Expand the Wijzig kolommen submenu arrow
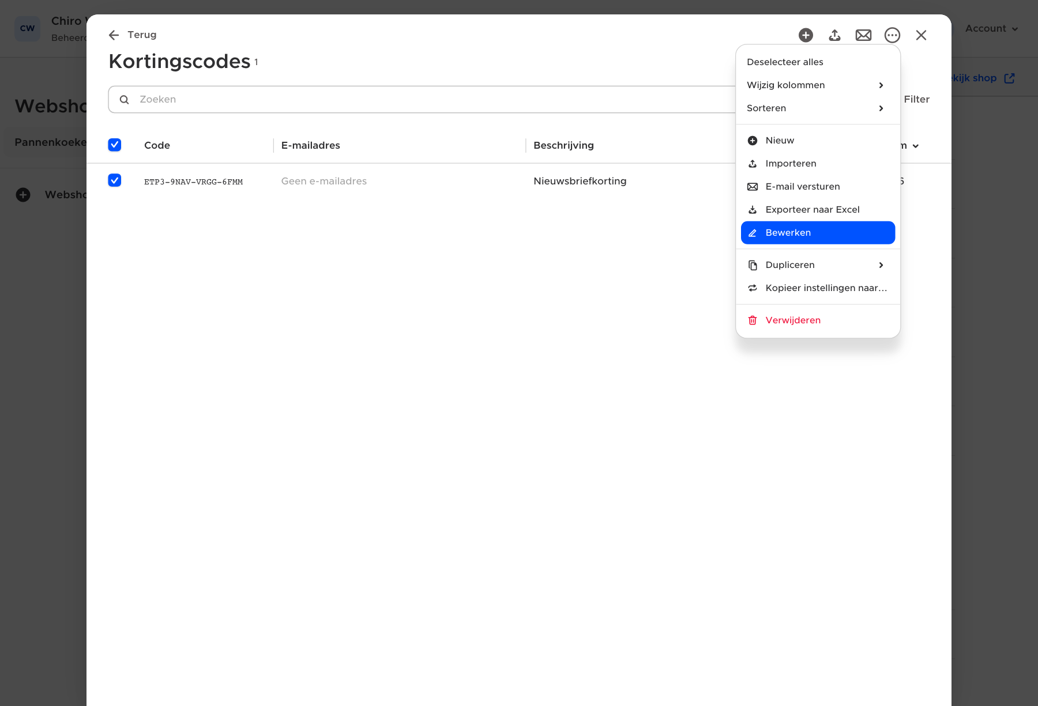This screenshot has height=706, width=1038. pos(881,85)
